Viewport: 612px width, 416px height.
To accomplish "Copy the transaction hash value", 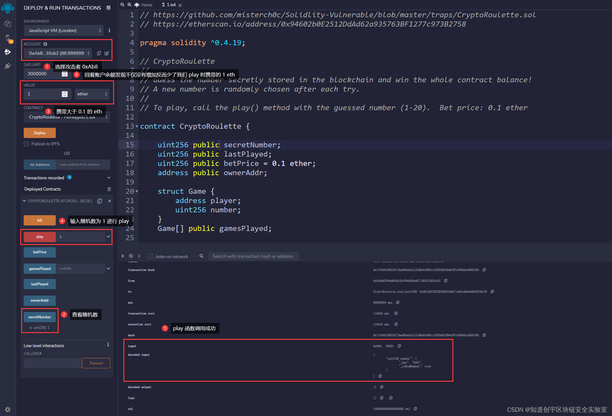I will tap(484, 270).
